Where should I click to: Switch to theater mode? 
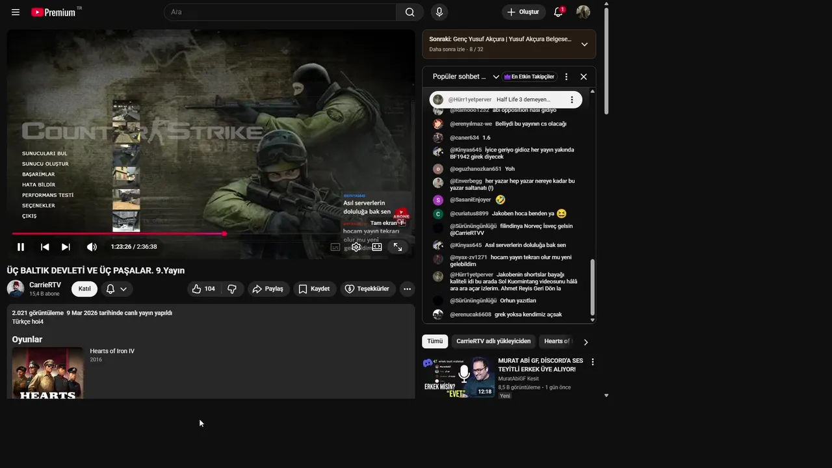pos(377,247)
